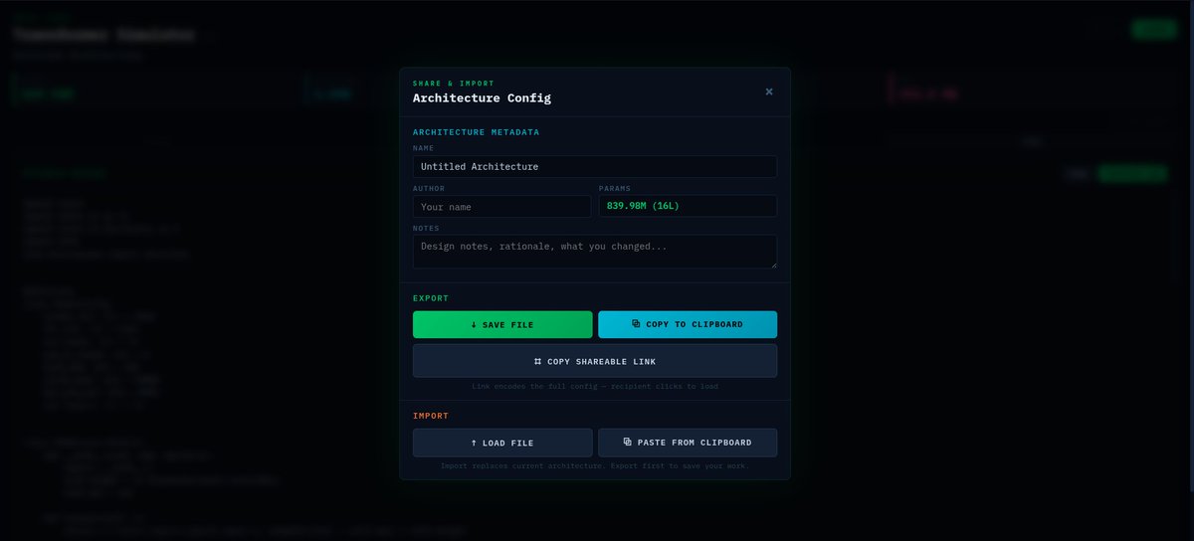Screen dimensions: 1194x541
Task: Close the Architecture Config dialog
Action: pyautogui.click(x=769, y=91)
